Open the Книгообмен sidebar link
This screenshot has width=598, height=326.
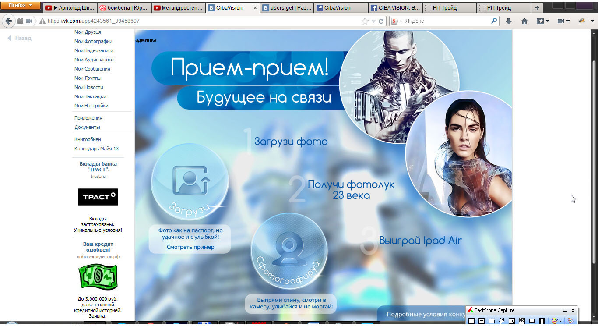pyautogui.click(x=88, y=139)
